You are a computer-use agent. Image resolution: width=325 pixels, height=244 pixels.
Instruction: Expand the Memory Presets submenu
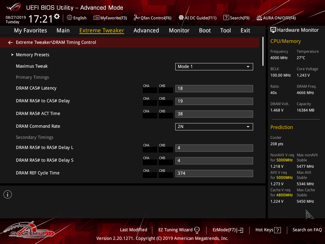click(x=32, y=55)
